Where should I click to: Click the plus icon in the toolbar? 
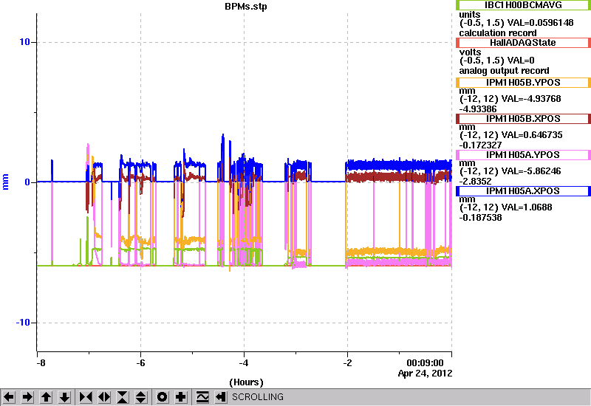click(181, 397)
